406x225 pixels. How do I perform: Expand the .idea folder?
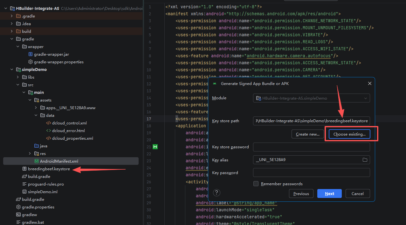(x=12, y=24)
